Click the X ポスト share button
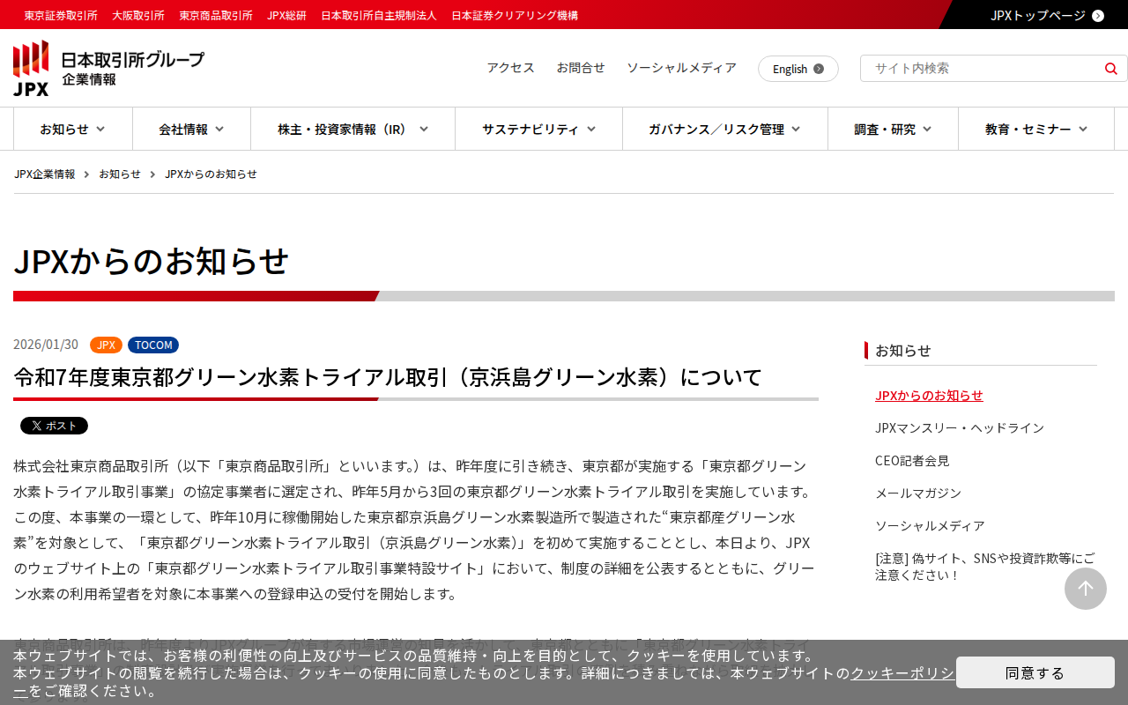Screen dimensions: 1128x705 coord(54,426)
